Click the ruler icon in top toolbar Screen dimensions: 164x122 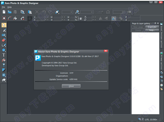(99, 12)
